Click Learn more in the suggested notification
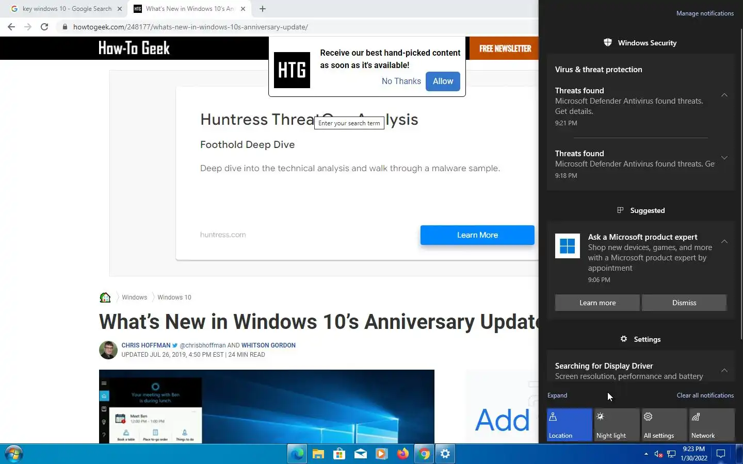The height and width of the screenshot is (464, 743). pos(597,303)
